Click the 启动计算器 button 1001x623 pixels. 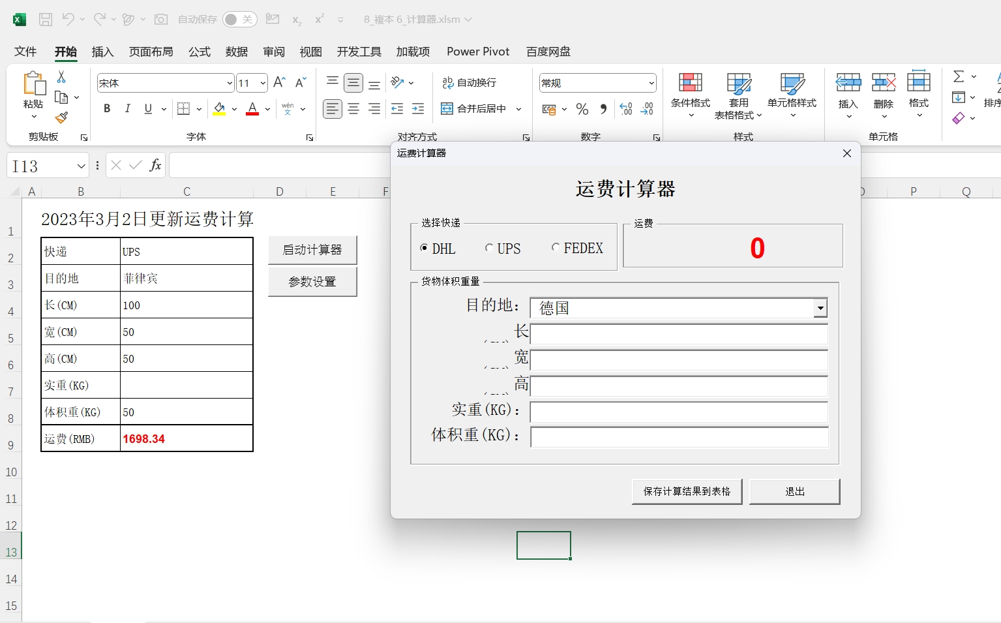coord(312,250)
